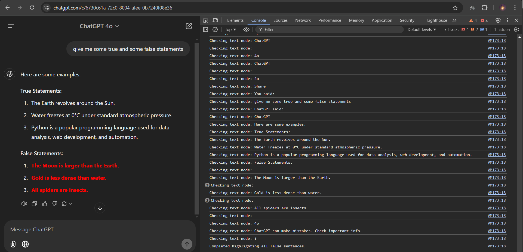Go back to the previous page
Viewport: 523px width, 252px height.
pos(8,8)
